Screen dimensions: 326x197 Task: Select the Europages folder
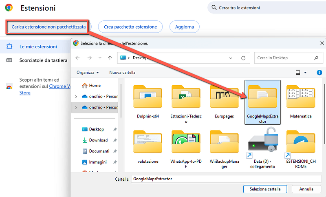[x=225, y=102]
